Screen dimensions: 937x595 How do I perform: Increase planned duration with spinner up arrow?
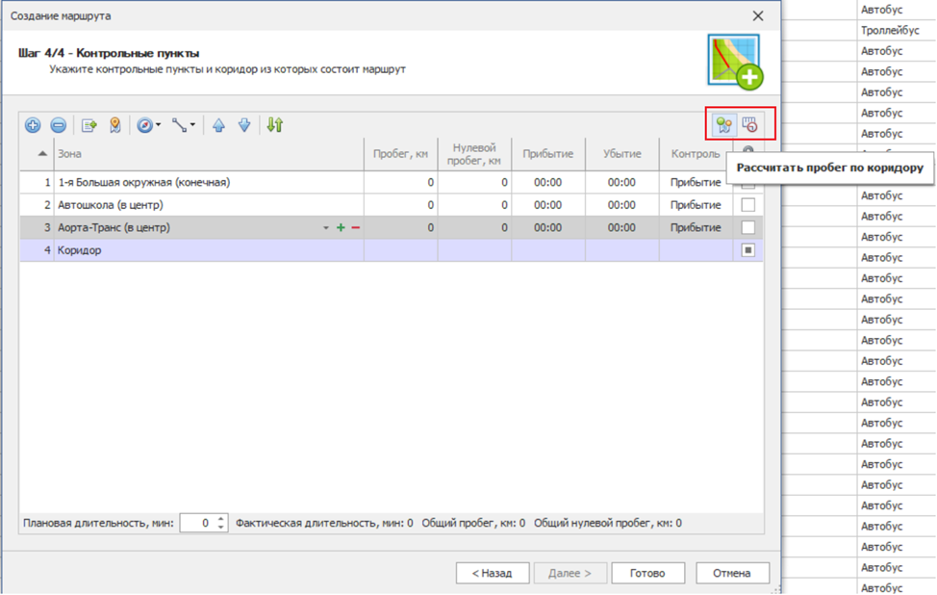click(x=221, y=519)
